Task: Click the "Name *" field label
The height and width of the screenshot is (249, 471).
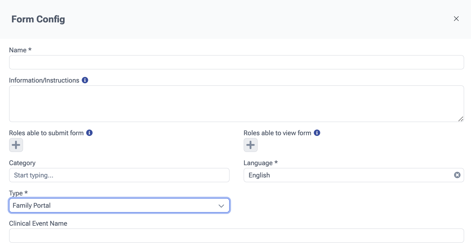Action: [20, 50]
